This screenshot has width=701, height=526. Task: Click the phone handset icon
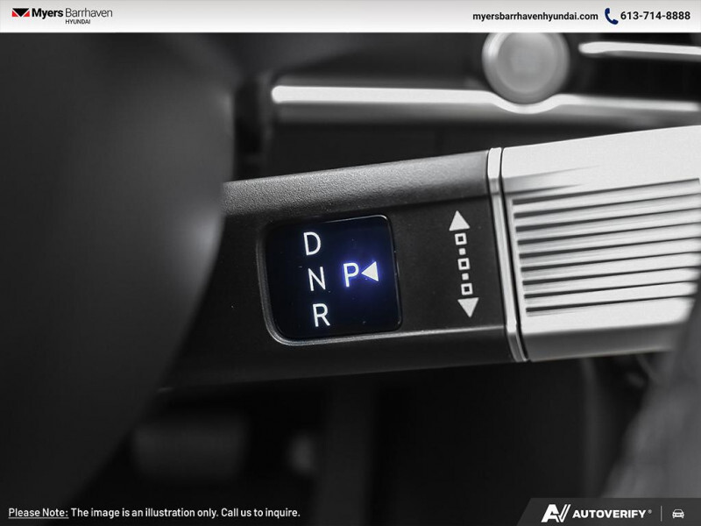(x=611, y=16)
